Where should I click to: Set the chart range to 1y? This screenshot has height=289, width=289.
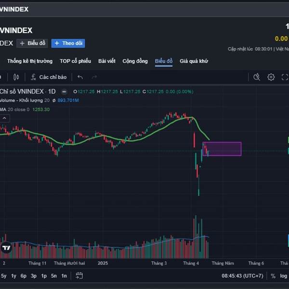13,276
